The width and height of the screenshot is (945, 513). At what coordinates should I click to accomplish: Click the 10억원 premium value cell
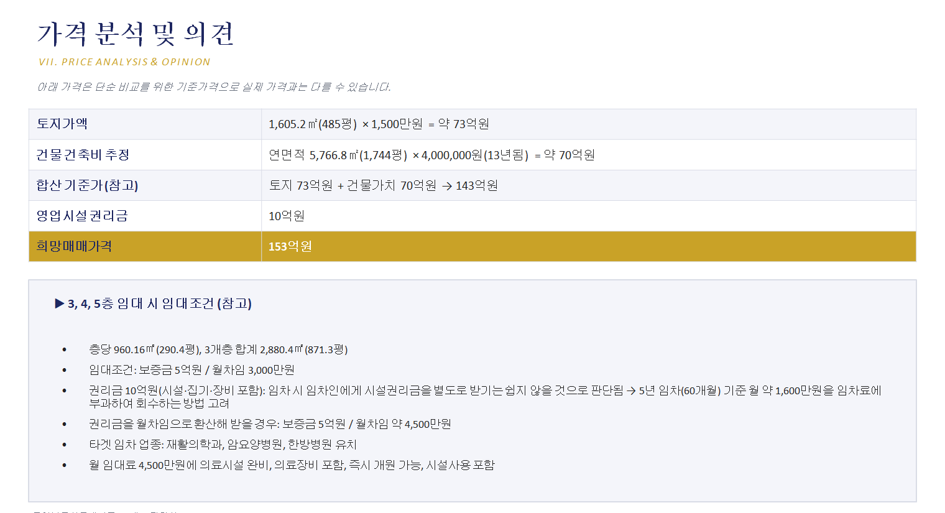[x=589, y=216]
